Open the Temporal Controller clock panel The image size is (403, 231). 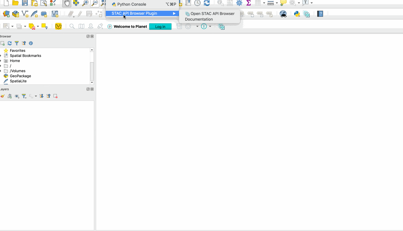[x=197, y=3]
